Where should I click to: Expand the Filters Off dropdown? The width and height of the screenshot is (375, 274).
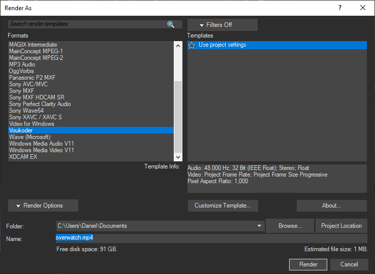(x=222, y=25)
